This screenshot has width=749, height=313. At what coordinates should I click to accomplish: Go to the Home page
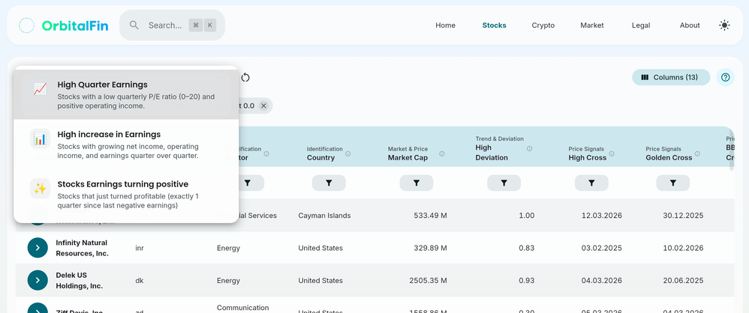tap(445, 25)
